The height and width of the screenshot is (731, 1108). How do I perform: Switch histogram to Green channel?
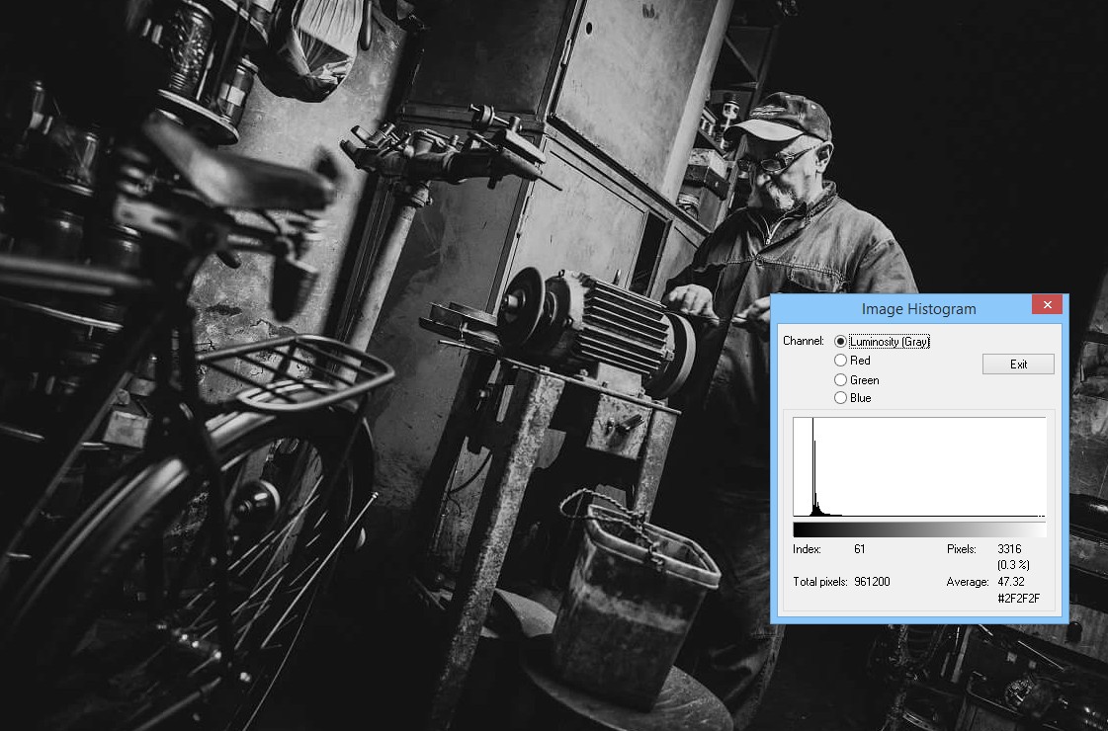[x=841, y=379]
